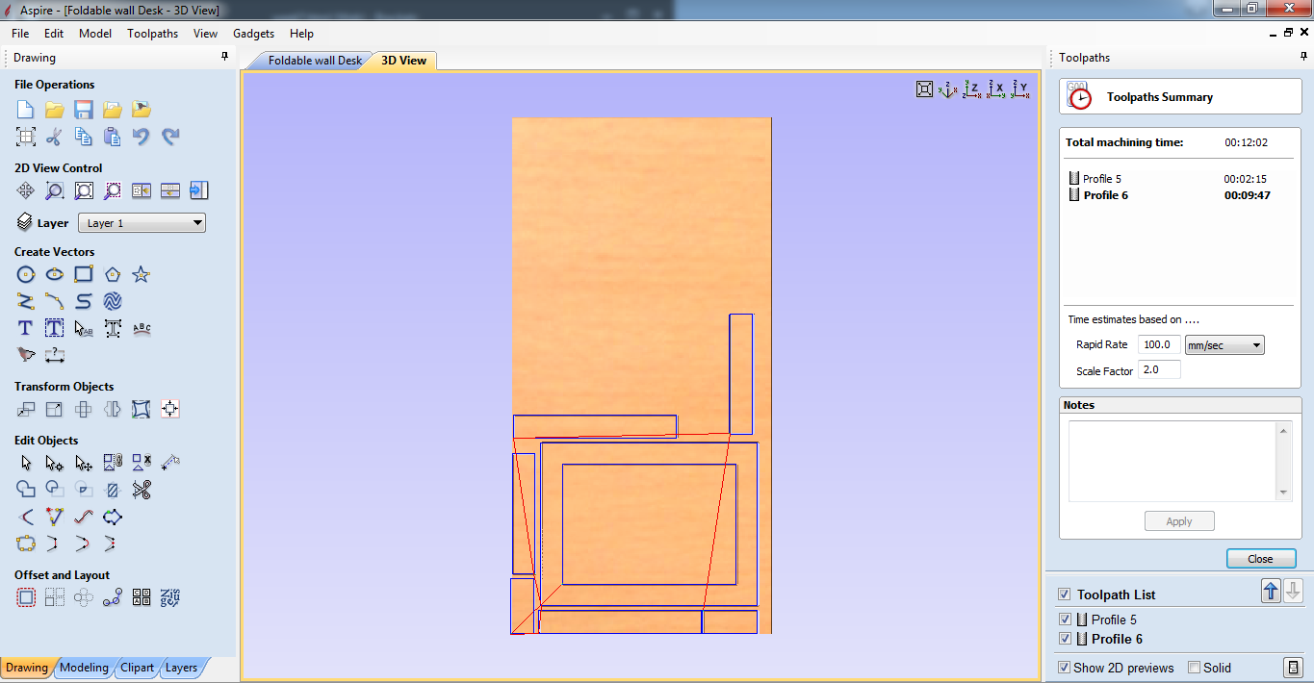View along Y axis icon

[1020, 89]
